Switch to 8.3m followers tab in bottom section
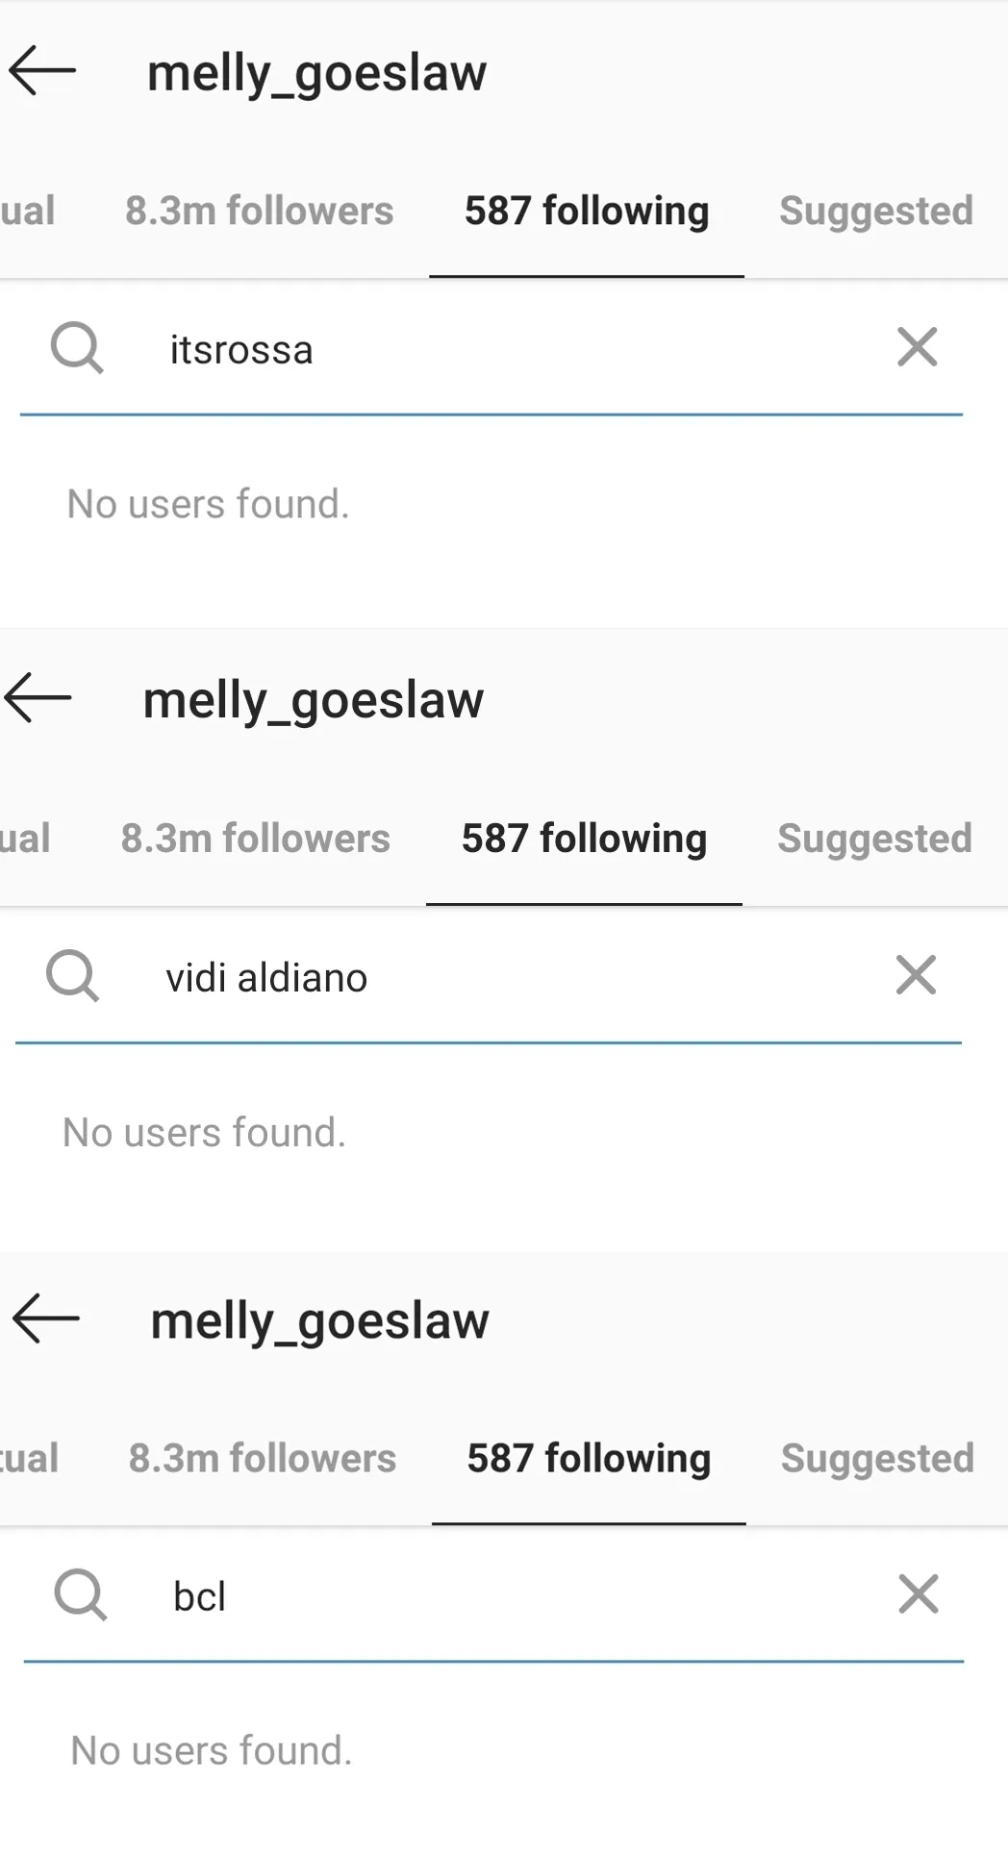1008x1857 pixels. coord(263,1458)
